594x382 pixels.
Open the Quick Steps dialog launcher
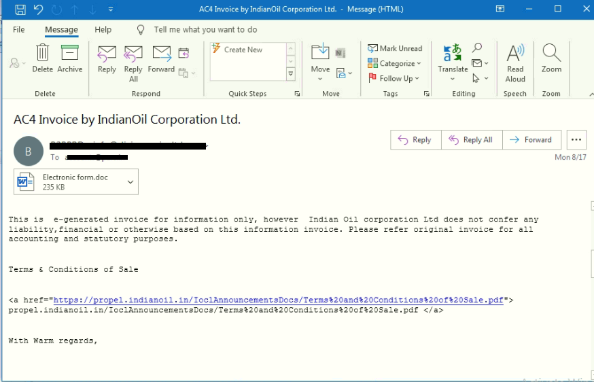click(297, 94)
